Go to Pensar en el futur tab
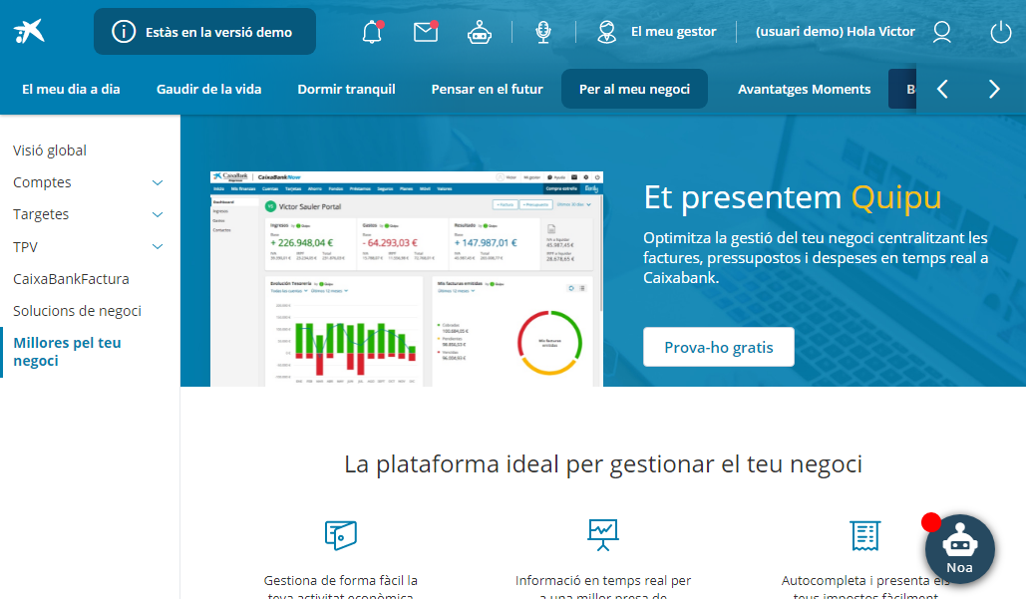 click(x=487, y=89)
